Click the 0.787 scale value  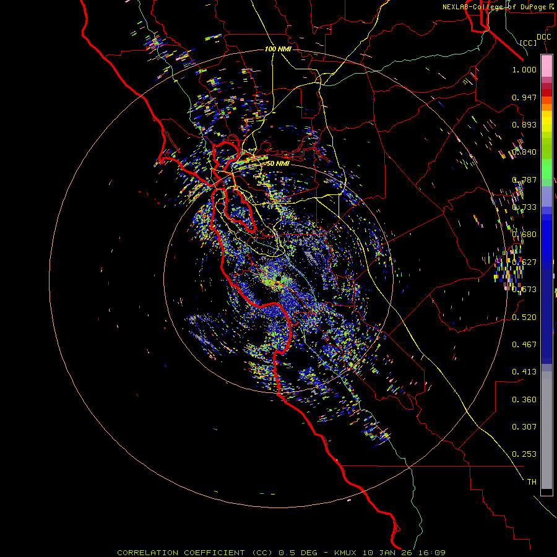524,179
